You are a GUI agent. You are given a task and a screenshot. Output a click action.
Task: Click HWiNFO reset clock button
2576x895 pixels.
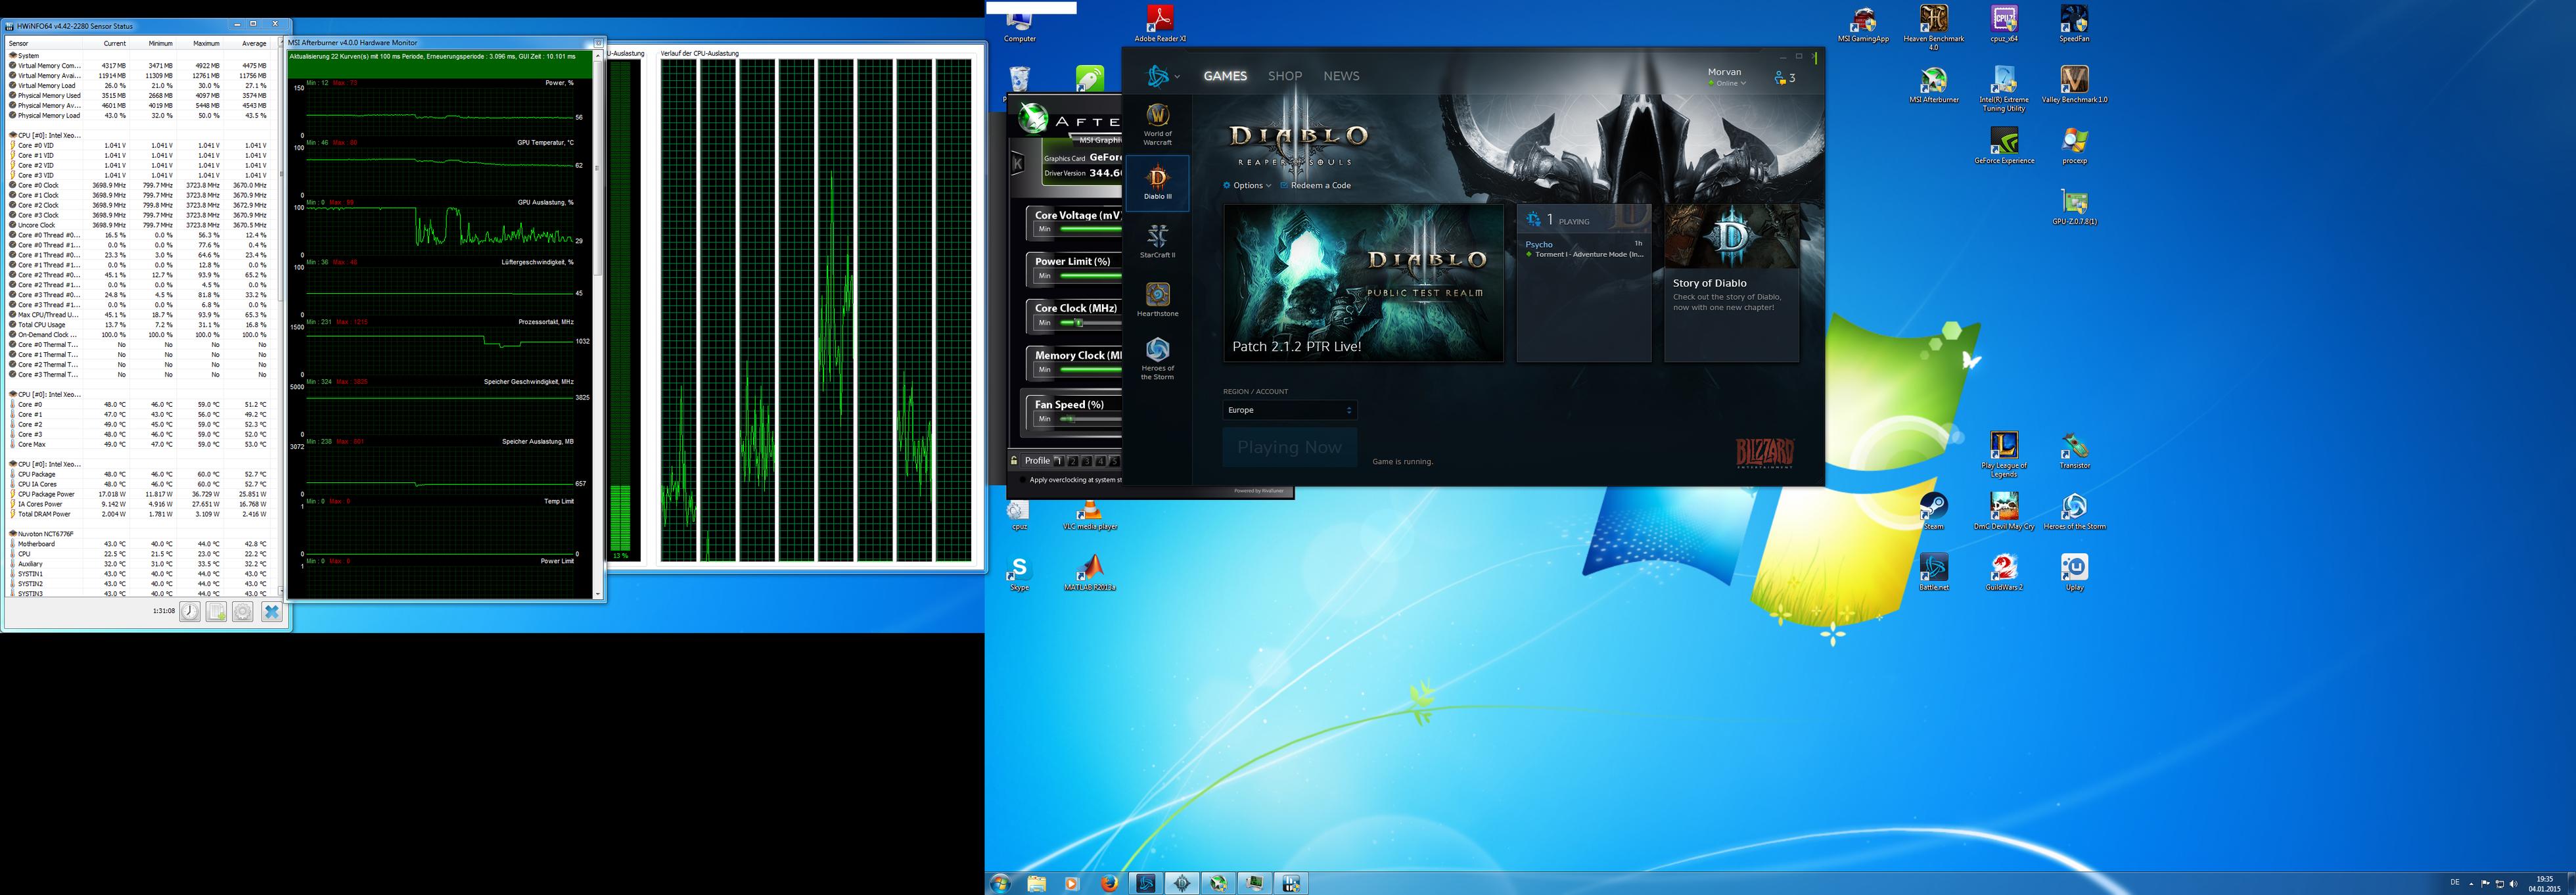pyautogui.click(x=190, y=611)
